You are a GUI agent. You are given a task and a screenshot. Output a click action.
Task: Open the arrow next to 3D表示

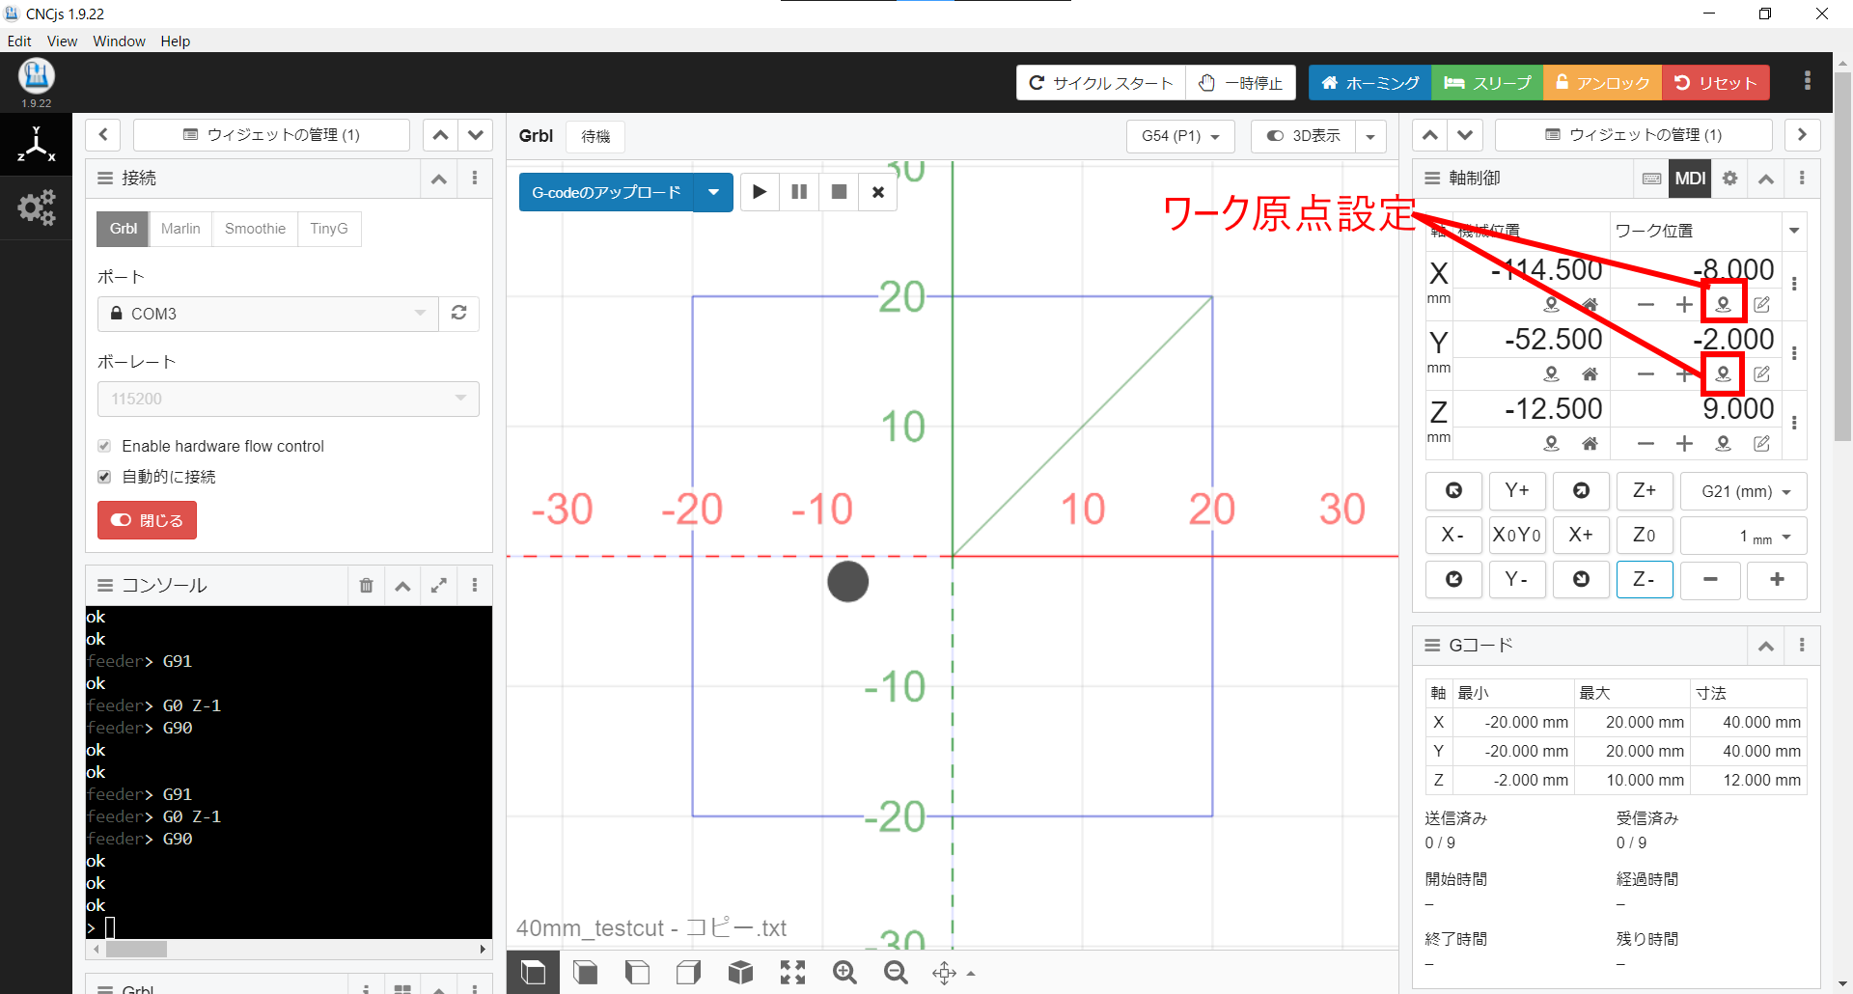click(x=1370, y=136)
